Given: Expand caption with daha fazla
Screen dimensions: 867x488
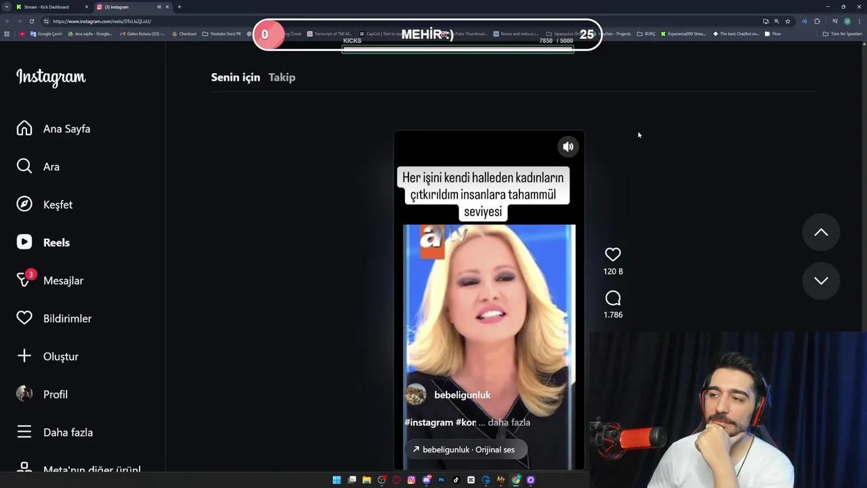Looking at the screenshot, I should tap(509, 422).
